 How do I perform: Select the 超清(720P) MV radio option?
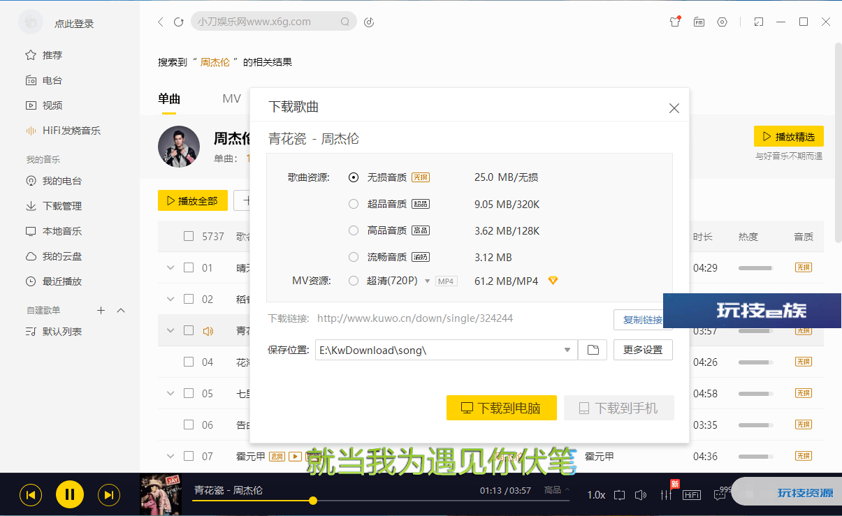click(354, 281)
